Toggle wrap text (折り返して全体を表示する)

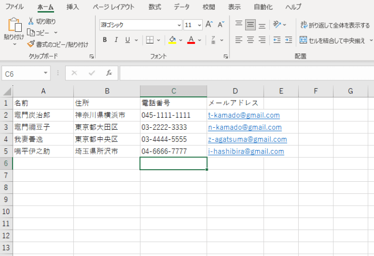[x=335, y=25]
